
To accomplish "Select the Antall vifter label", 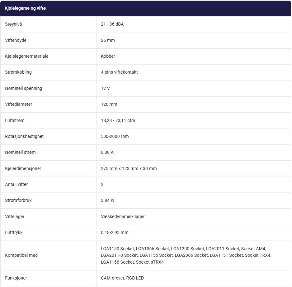I will point(16,184).
